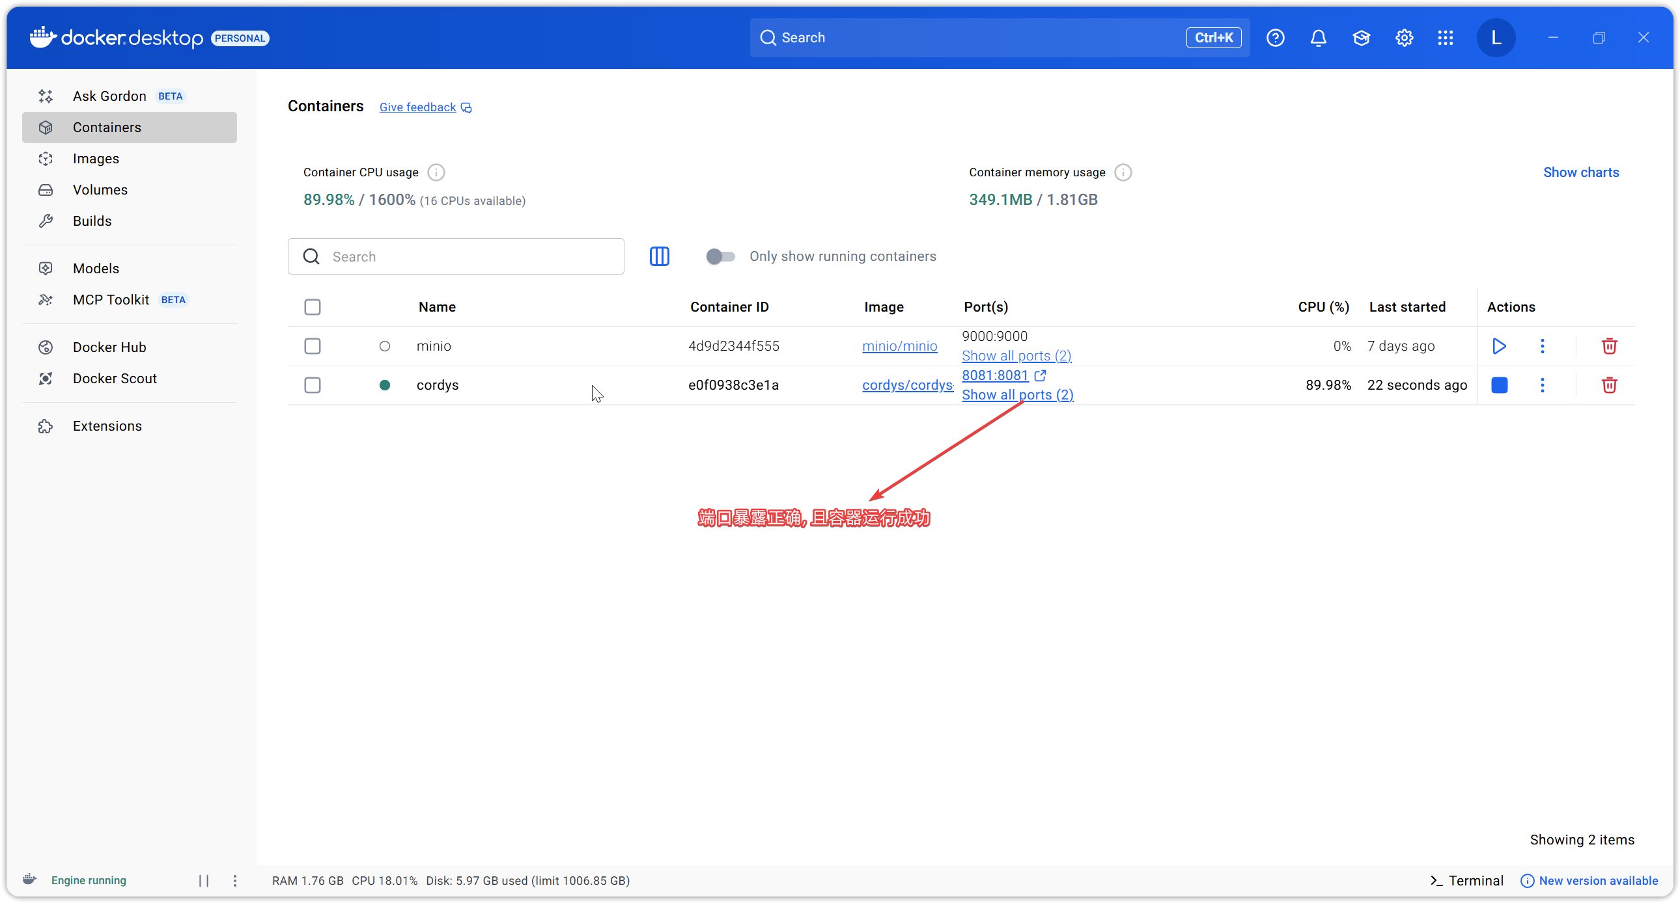Open more actions menu for cordys
1680x903 pixels.
(1542, 385)
